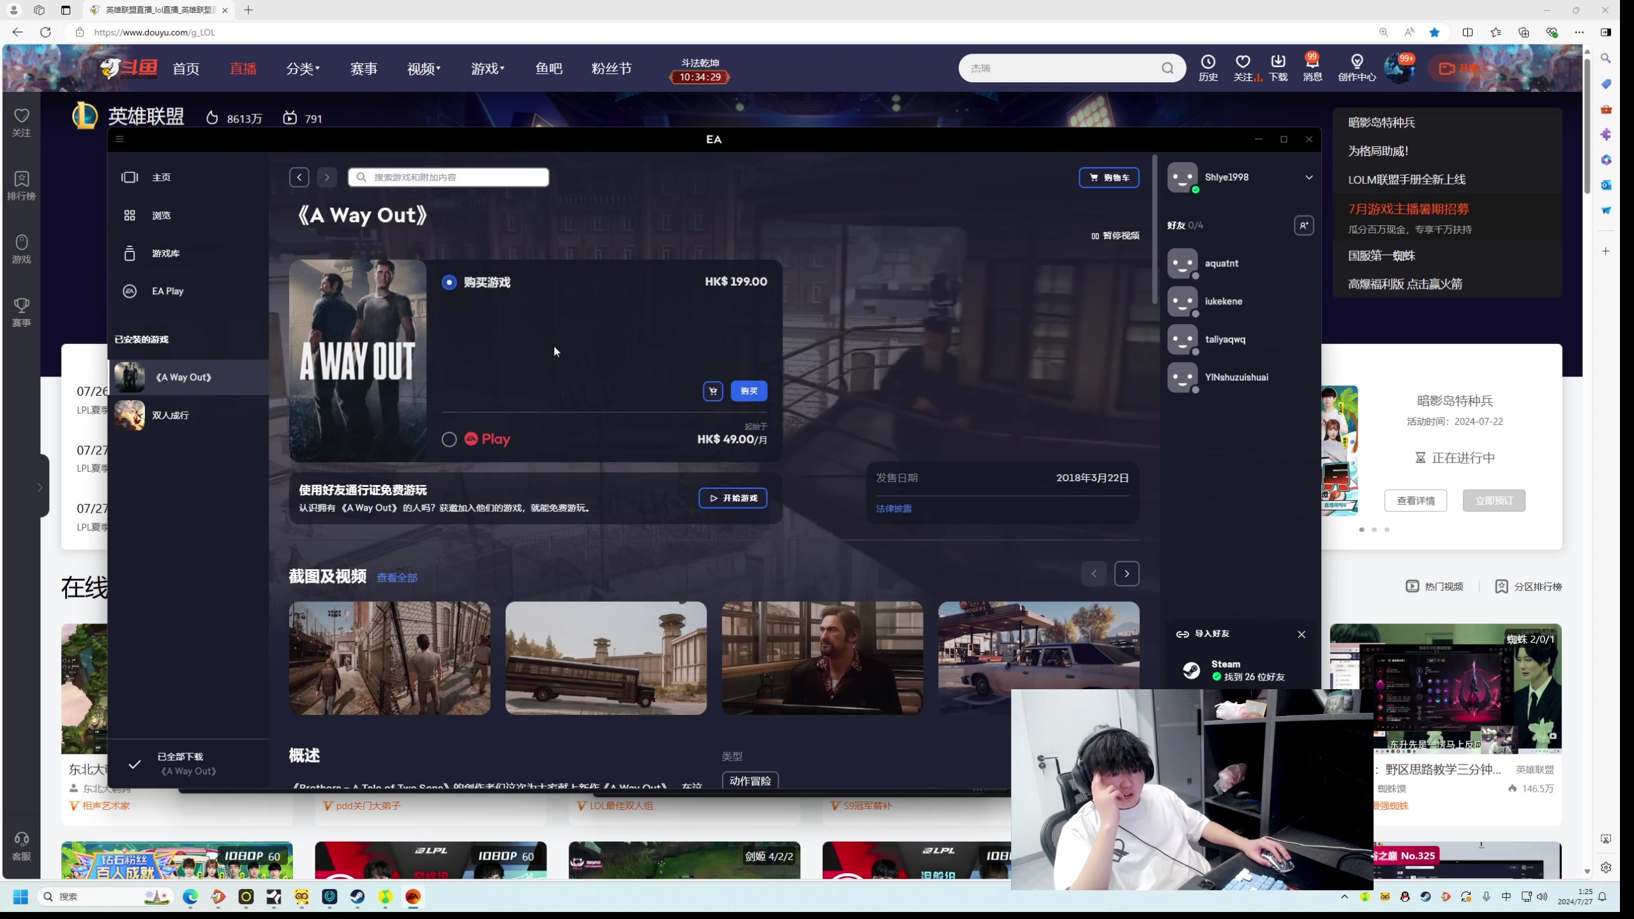The width and height of the screenshot is (1634, 919).
Task: Close the 导入好友 import friends panel
Action: pyautogui.click(x=1301, y=634)
